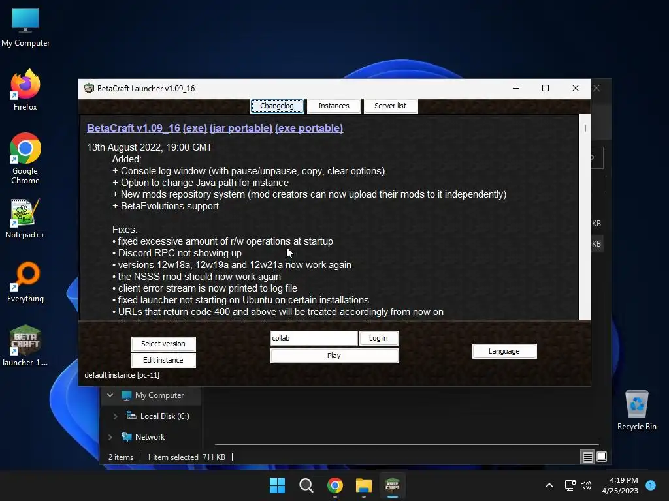Open the volume tray icon

pyautogui.click(x=586, y=485)
